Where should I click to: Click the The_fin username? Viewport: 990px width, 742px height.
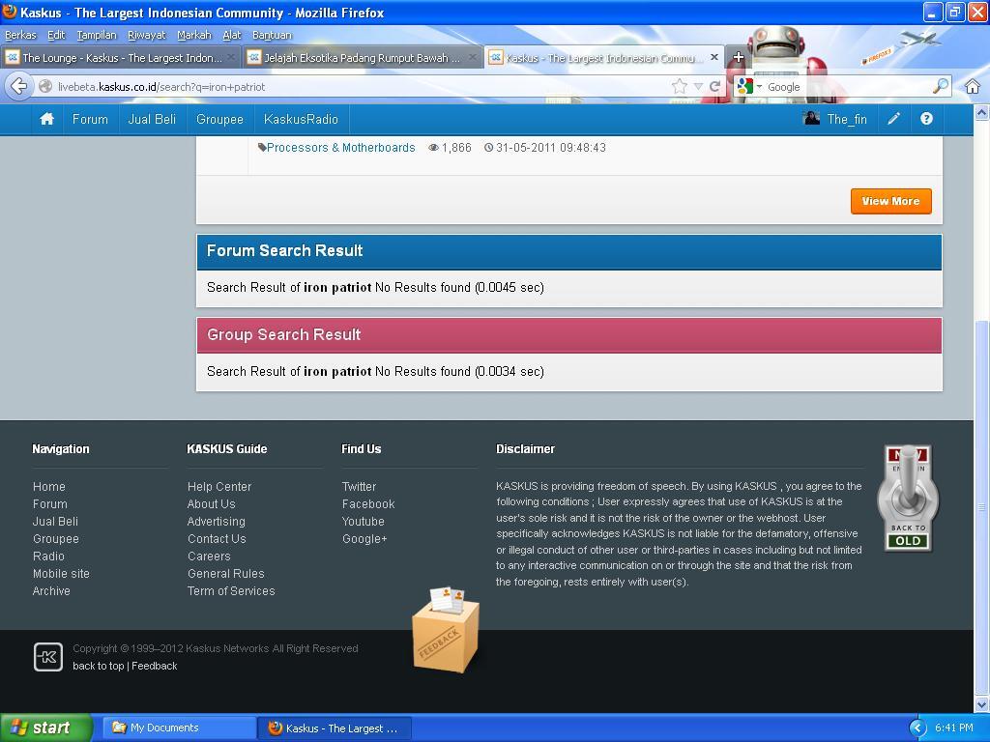[847, 119]
